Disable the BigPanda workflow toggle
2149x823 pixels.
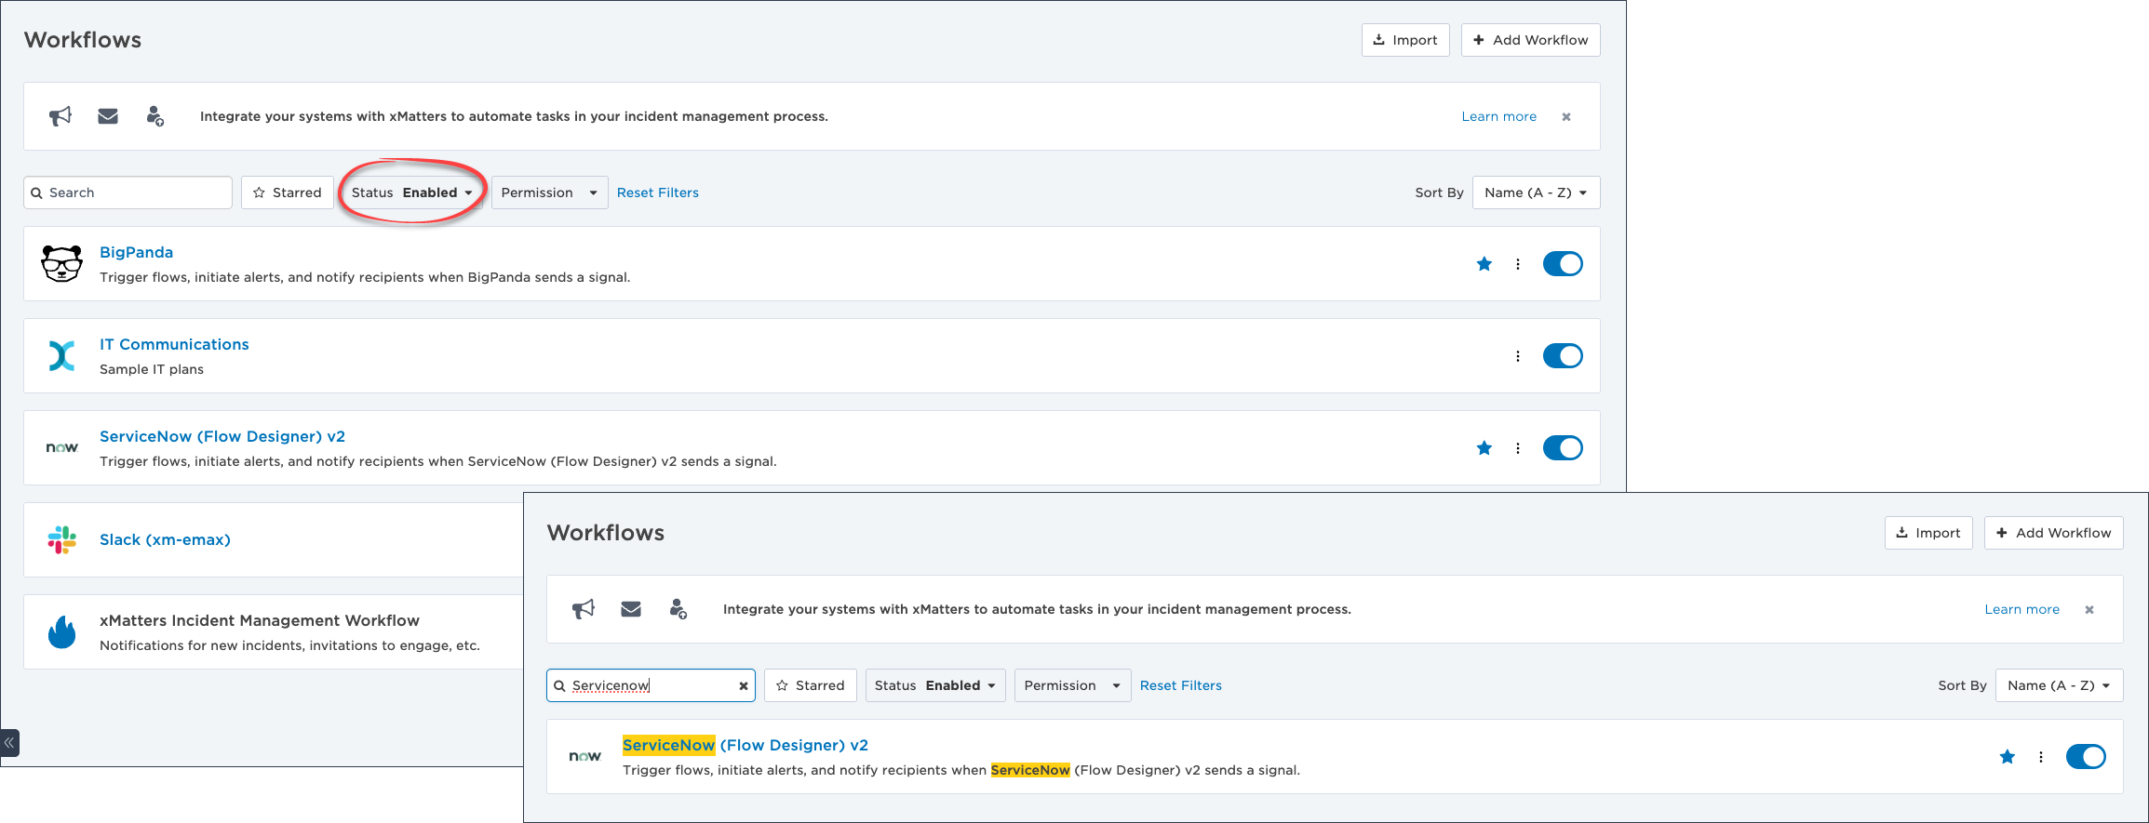(x=1563, y=264)
